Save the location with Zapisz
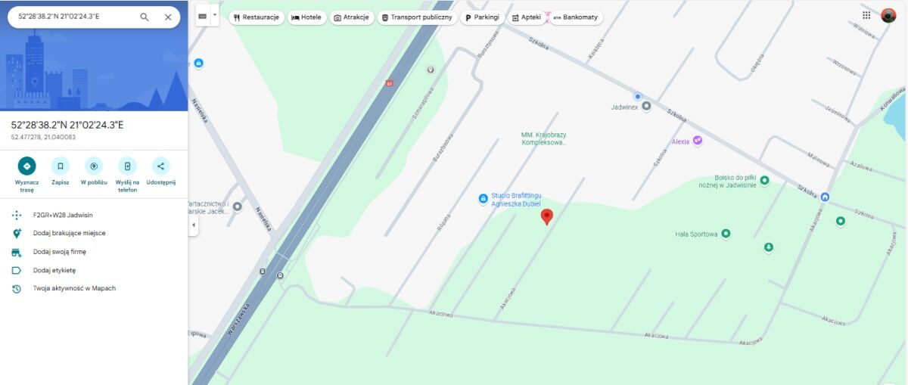The height and width of the screenshot is (385, 908). coord(61,172)
